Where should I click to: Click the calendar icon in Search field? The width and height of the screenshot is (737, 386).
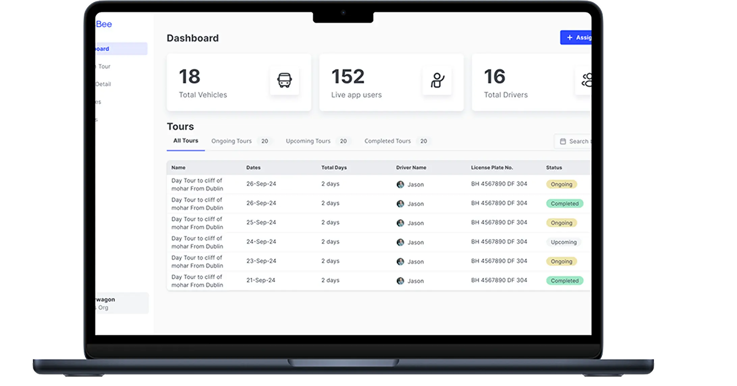[x=563, y=141]
